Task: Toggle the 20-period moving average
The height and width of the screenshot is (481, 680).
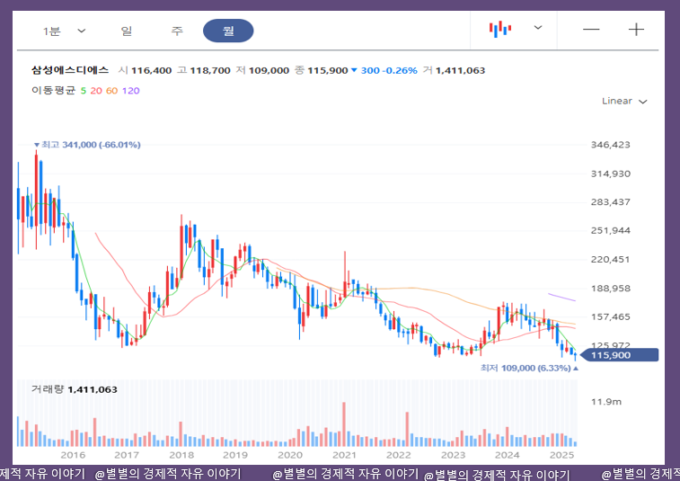Action: coord(96,91)
